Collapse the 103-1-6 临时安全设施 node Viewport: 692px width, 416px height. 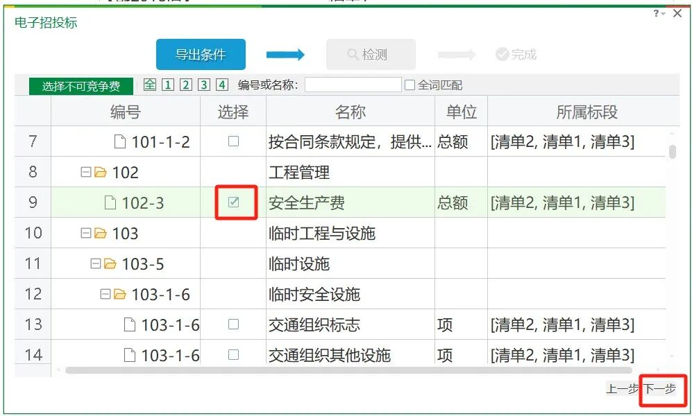click(106, 294)
